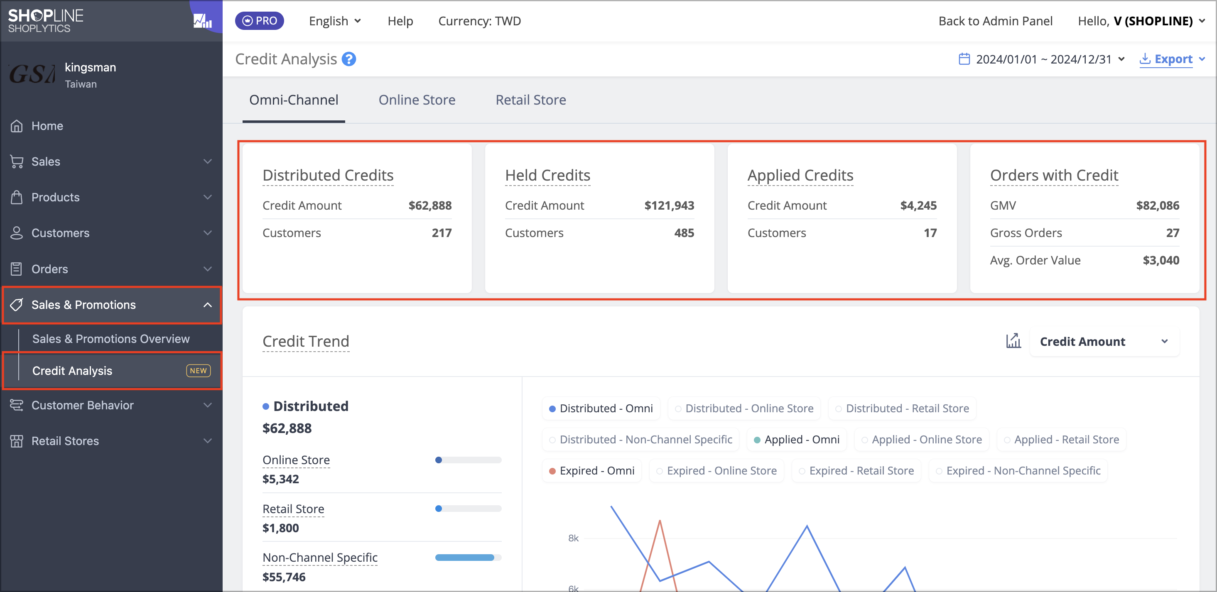Open the Credit Analysis help question icon
Image resolution: width=1217 pixels, height=592 pixels.
tap(348, 59)
